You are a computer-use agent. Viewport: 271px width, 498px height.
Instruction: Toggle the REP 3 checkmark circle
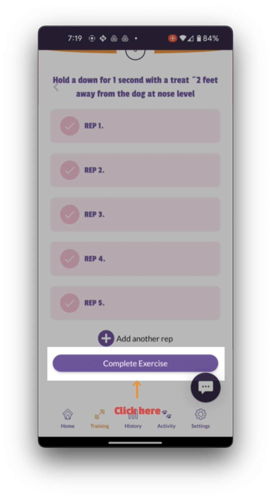click(70, 215)
